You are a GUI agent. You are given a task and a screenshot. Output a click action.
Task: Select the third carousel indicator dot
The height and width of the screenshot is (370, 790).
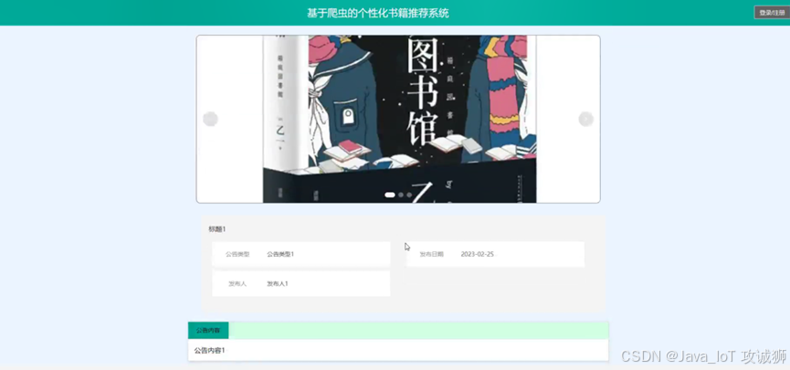coord(409,195)
